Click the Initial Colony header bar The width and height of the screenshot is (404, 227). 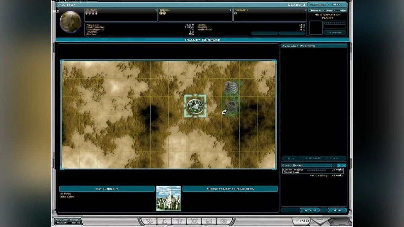107,189
